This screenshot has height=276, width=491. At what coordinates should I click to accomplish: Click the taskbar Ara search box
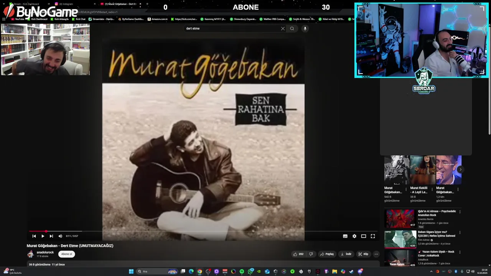[x=158, y=271]
